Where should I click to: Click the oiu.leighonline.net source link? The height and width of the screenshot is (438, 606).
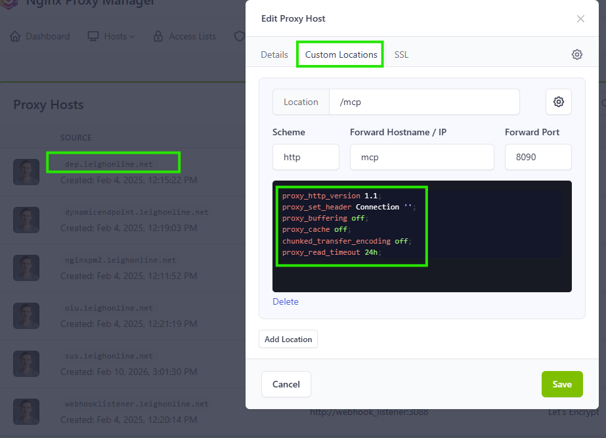point(109,308)
